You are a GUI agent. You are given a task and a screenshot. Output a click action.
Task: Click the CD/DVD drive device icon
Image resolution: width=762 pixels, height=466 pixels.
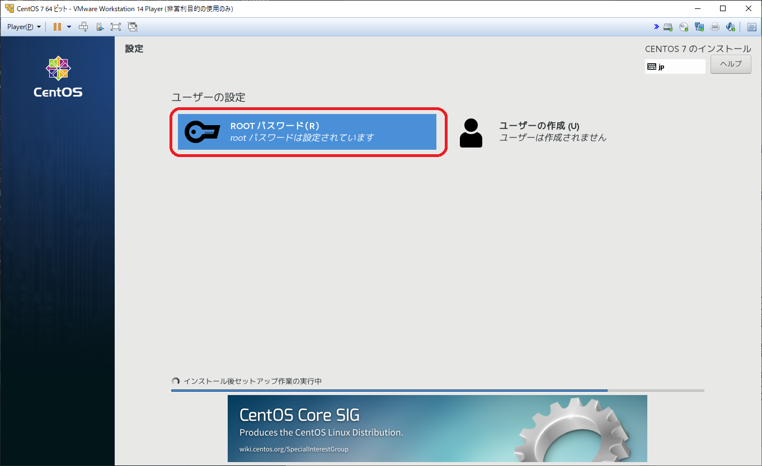684,27
